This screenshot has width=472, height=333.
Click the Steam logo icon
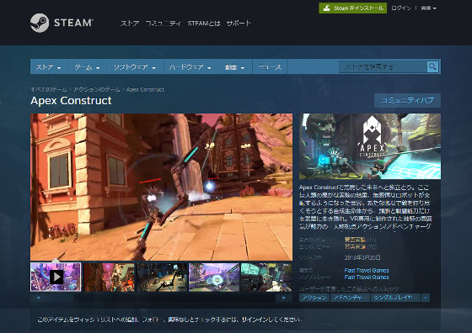pyautogui.click(x=40, y=23)
